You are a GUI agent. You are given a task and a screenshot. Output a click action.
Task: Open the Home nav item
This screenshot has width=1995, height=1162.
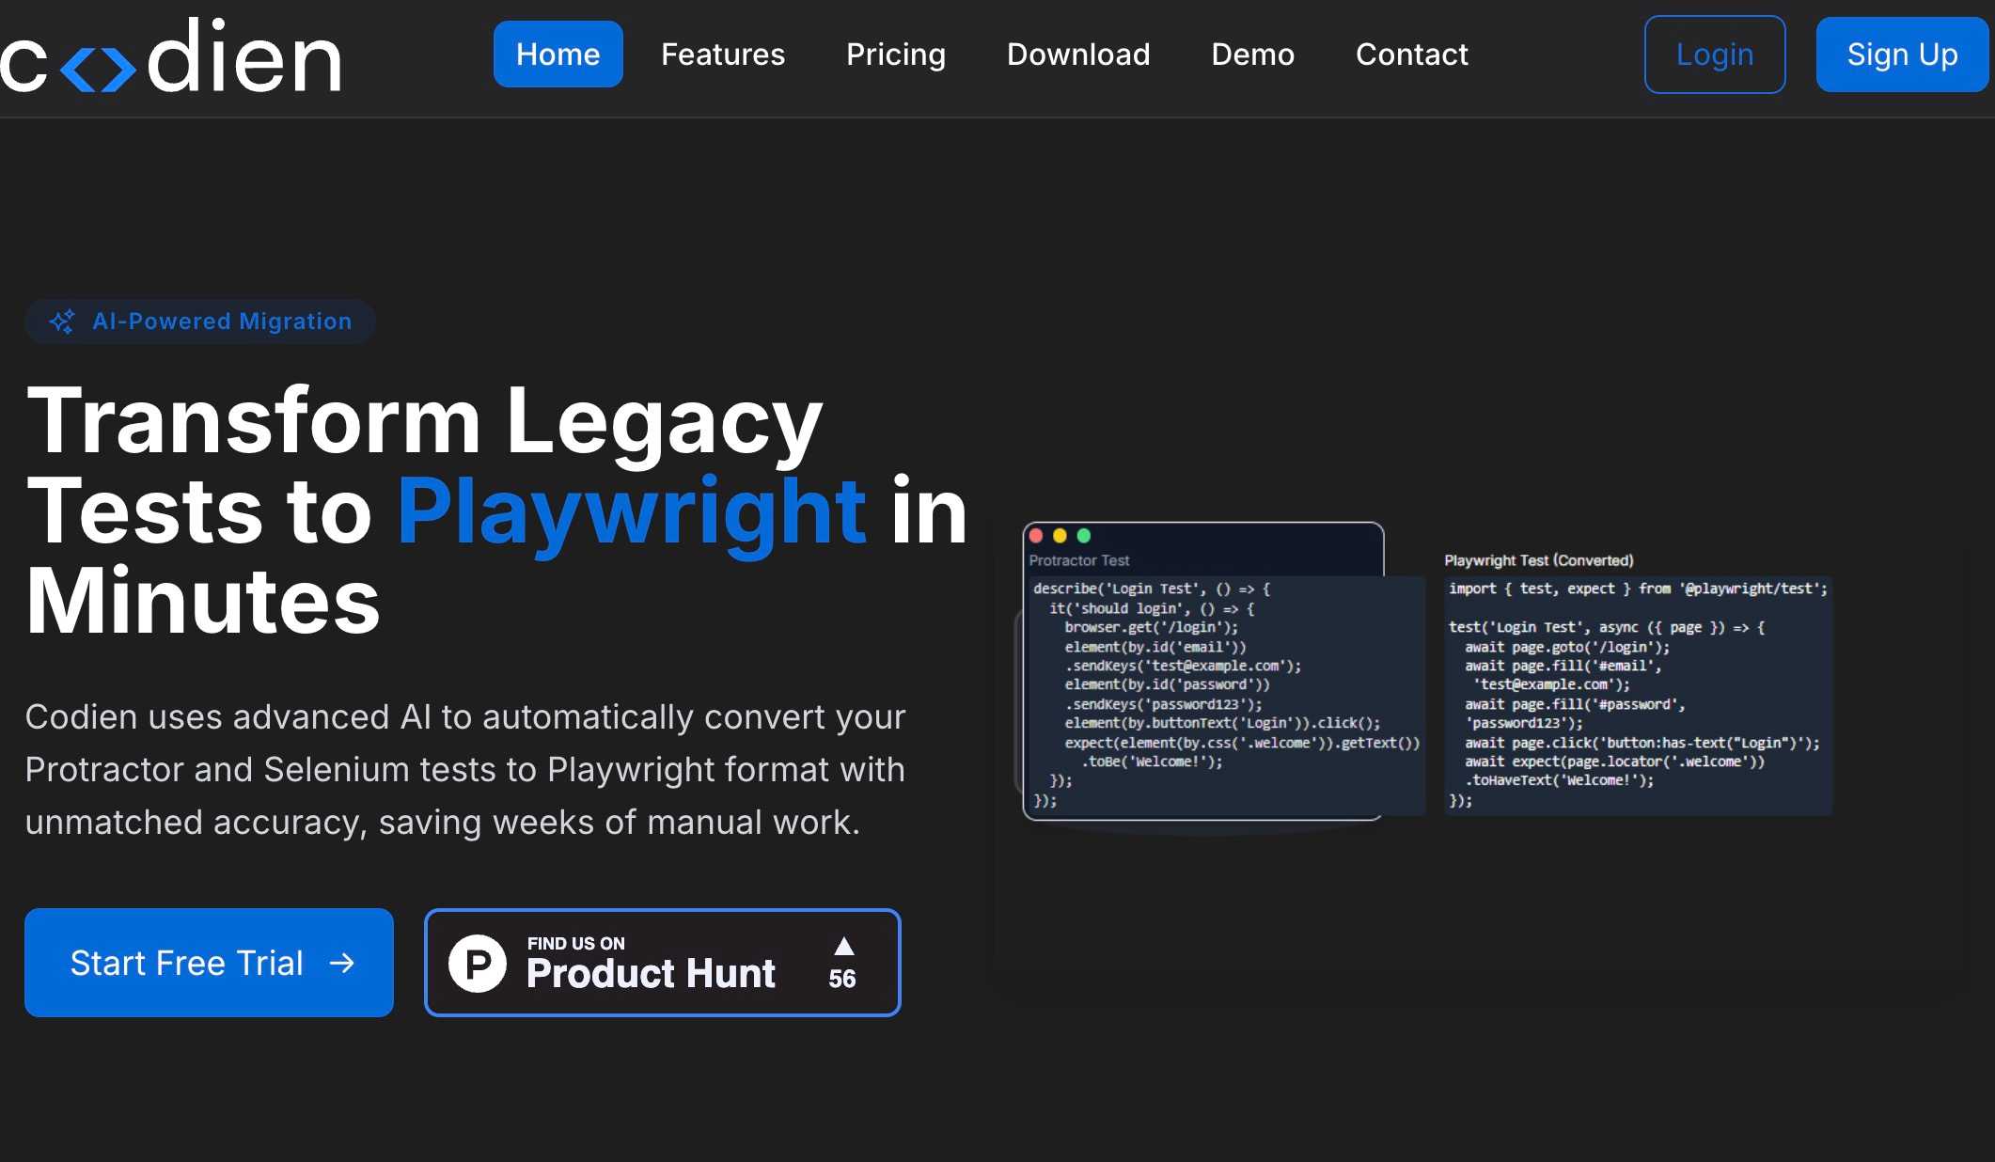[558, 55]
